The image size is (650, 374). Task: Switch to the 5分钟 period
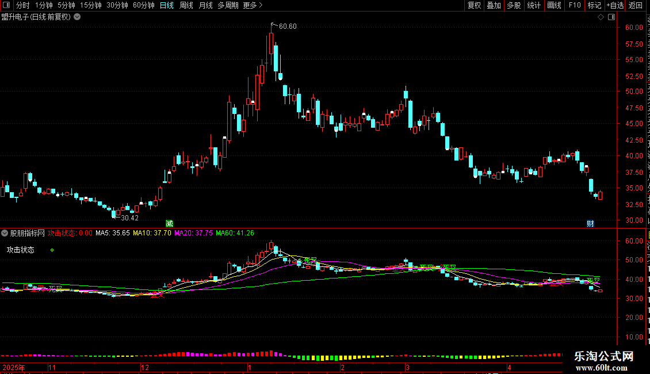(x=66, y=5)
